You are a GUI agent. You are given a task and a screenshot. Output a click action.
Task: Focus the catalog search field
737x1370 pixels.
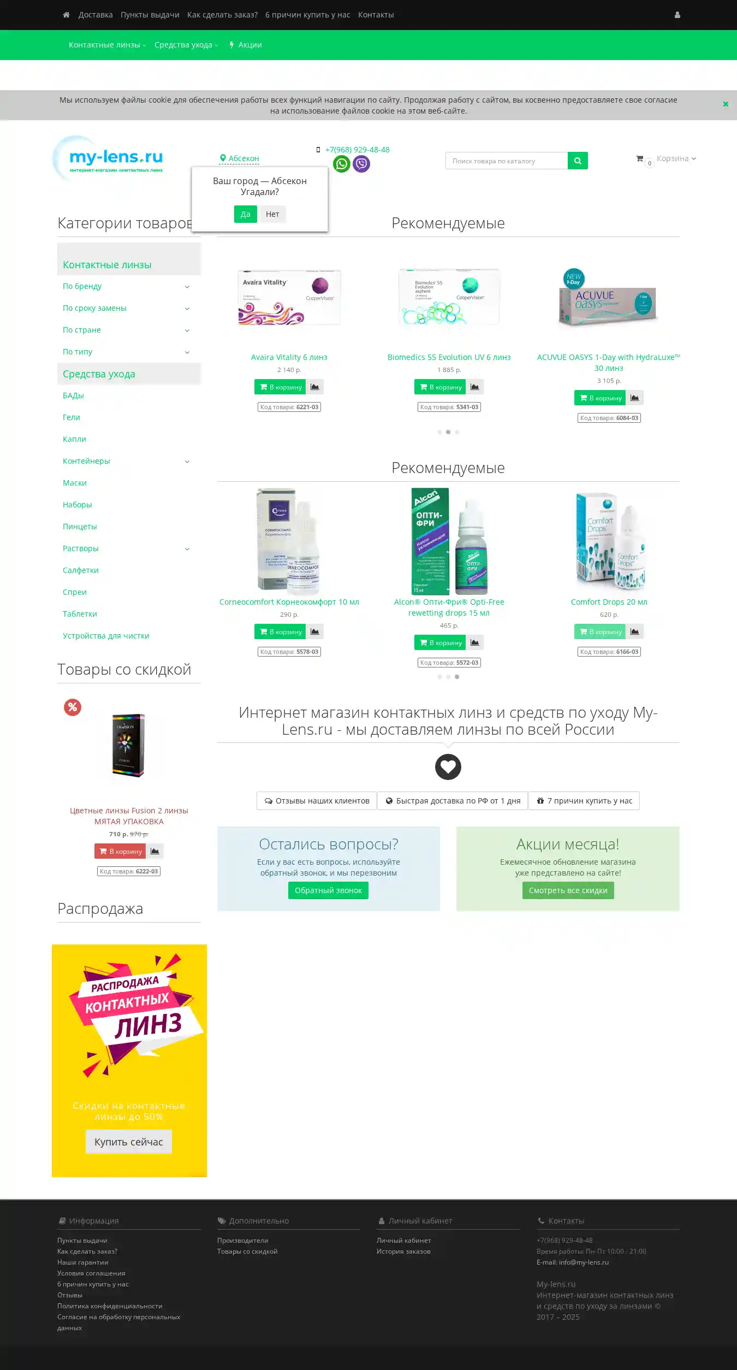point(507,161)
